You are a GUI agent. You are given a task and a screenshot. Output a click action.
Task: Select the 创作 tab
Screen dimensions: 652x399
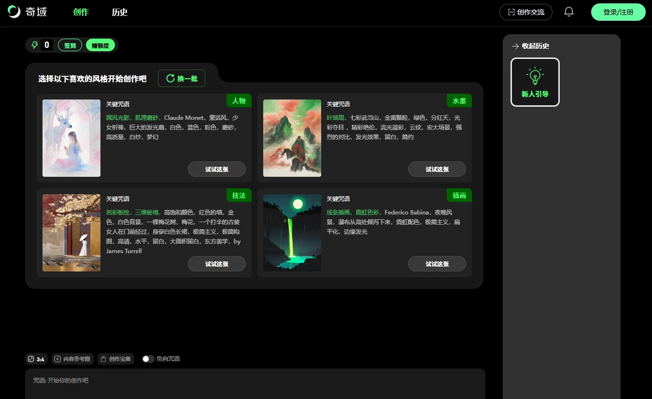pos(81,12)
